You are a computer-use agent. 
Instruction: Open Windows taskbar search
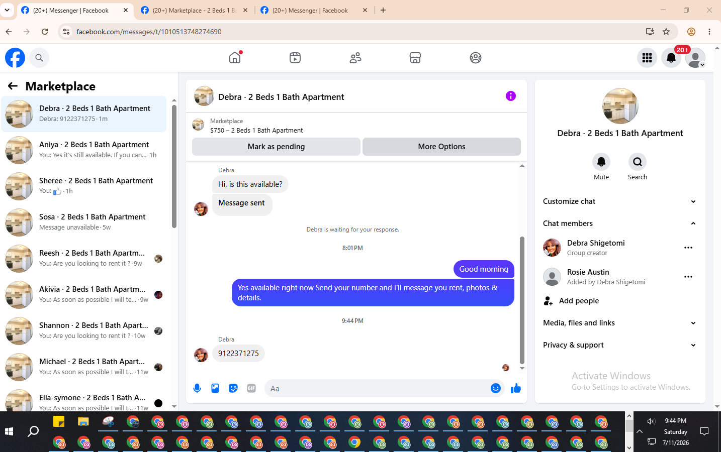(x=33, y=431)
